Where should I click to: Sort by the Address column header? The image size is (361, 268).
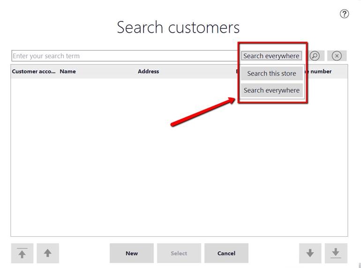[x=148, y=72]
